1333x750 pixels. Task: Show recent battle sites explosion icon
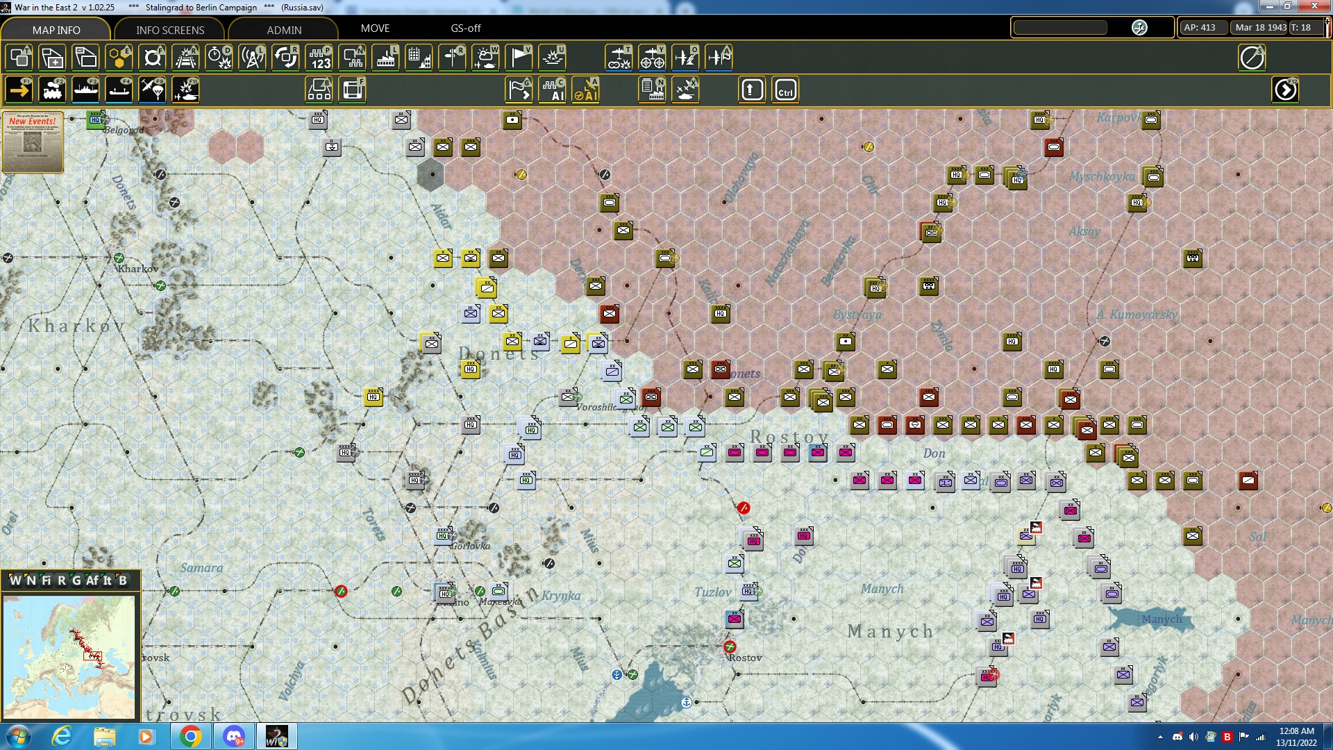tap(552, 58)
